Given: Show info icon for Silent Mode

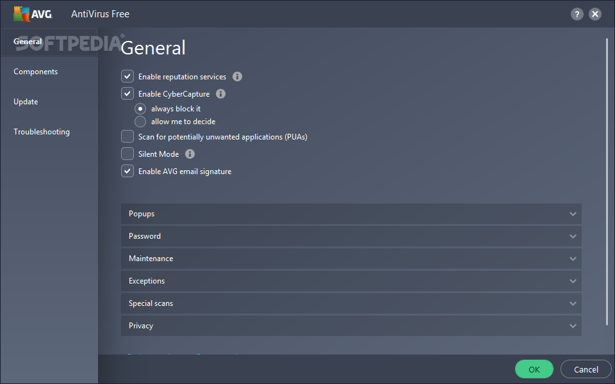Looking at the screenshot, I should pyautogui.click(x=190, y=154).
